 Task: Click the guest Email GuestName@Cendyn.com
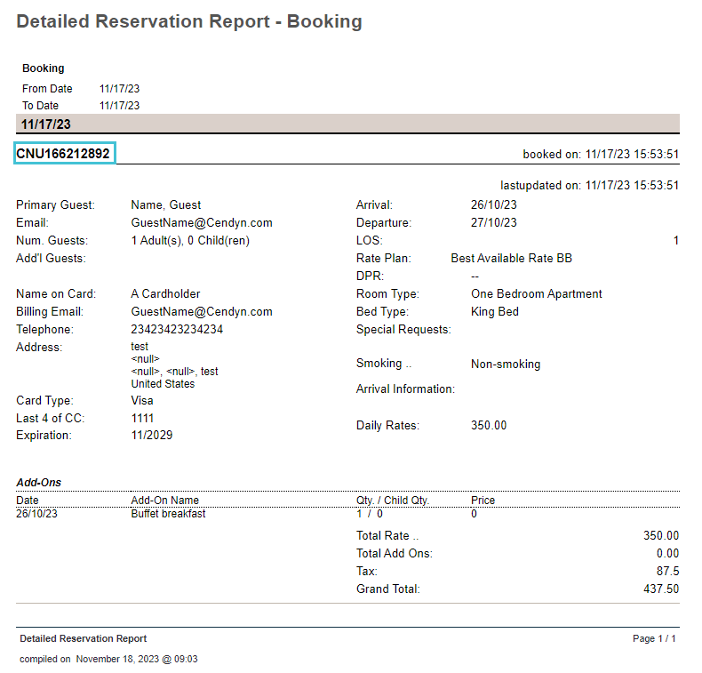click(202, 223)
